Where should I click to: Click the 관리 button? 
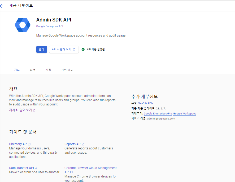coord(42,49)
